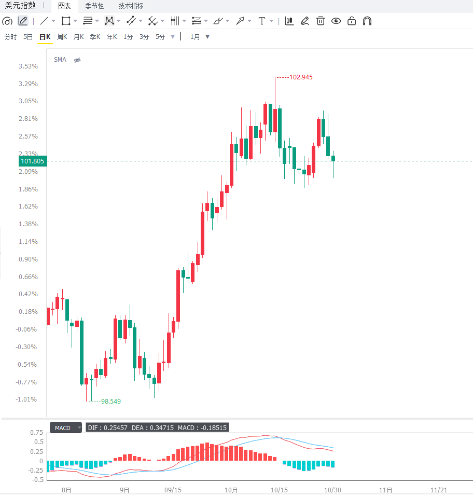
Task: Expand the text tool dropdown arrow
Action: (x=271, y=21)
